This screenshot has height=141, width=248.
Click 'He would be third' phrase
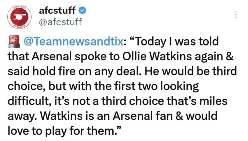tap(191, 71)
